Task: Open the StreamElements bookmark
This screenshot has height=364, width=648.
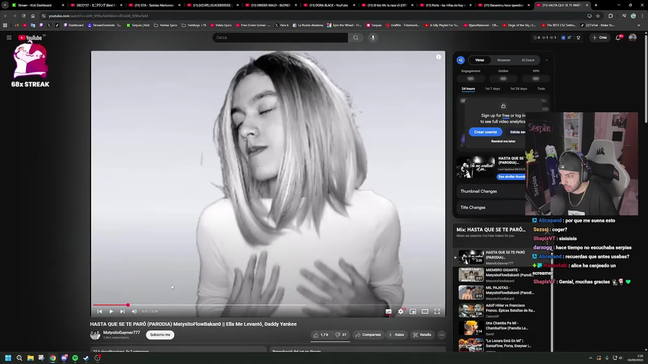Action: (105, 25)
